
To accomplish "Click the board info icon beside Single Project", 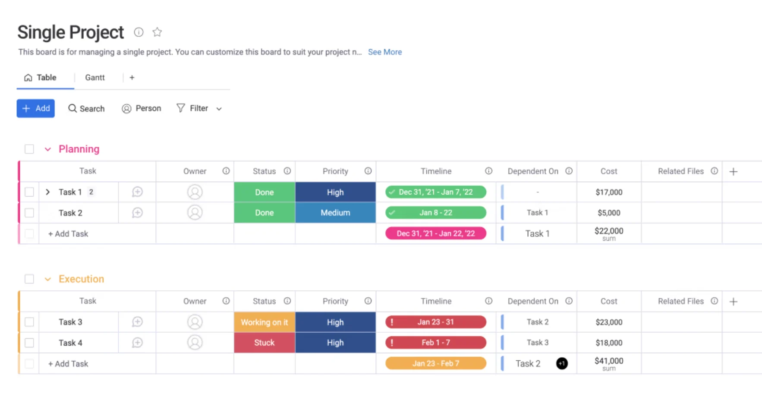I will (x=139, y=32).
